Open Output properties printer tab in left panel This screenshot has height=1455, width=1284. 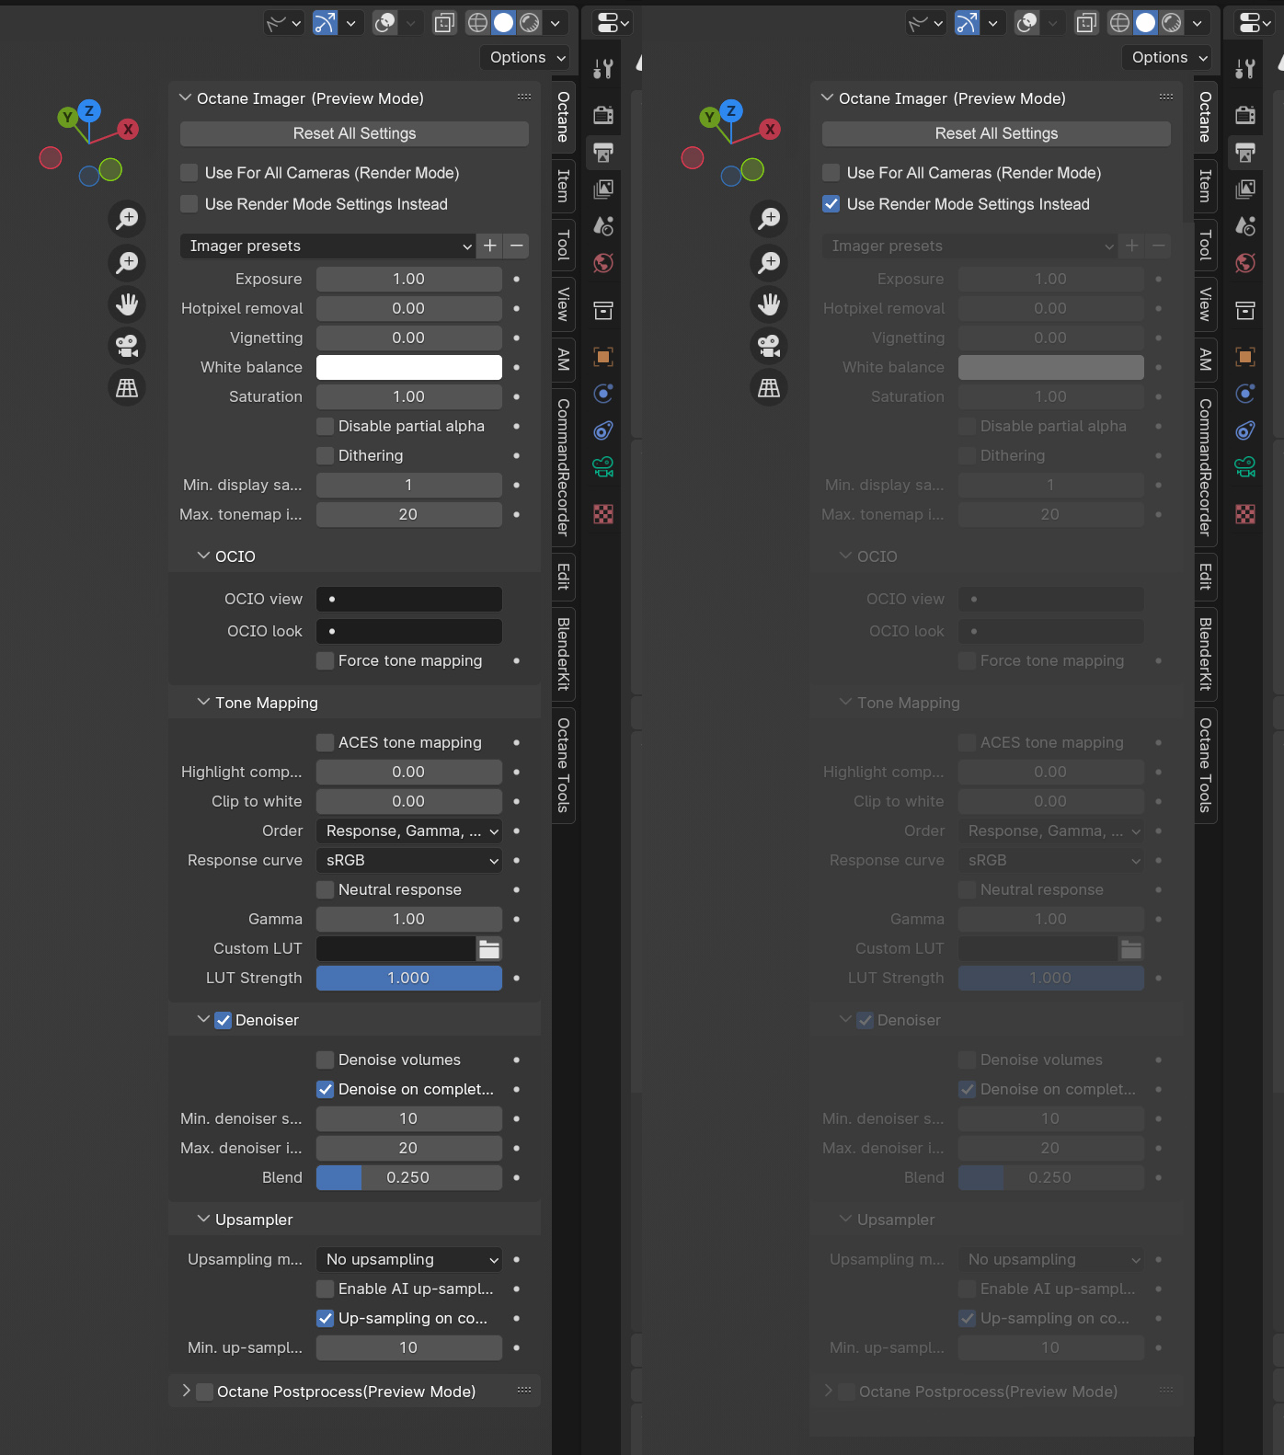coord(603,152)
